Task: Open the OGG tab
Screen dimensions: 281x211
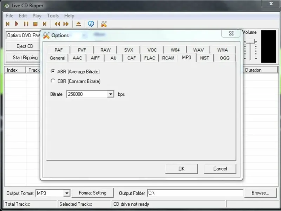Action: click(224, 58)
